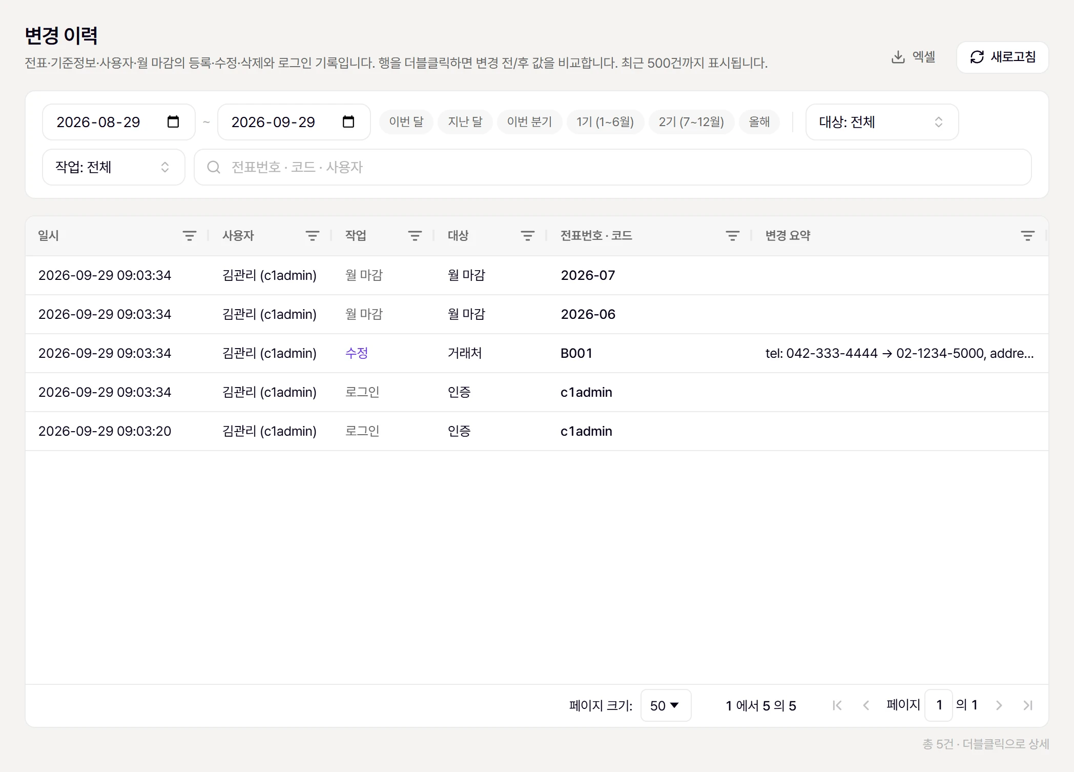Viewport: 1074px width, 772px height.
Task: Open filter menu for 사용자 column
Action: pos(313,236)
